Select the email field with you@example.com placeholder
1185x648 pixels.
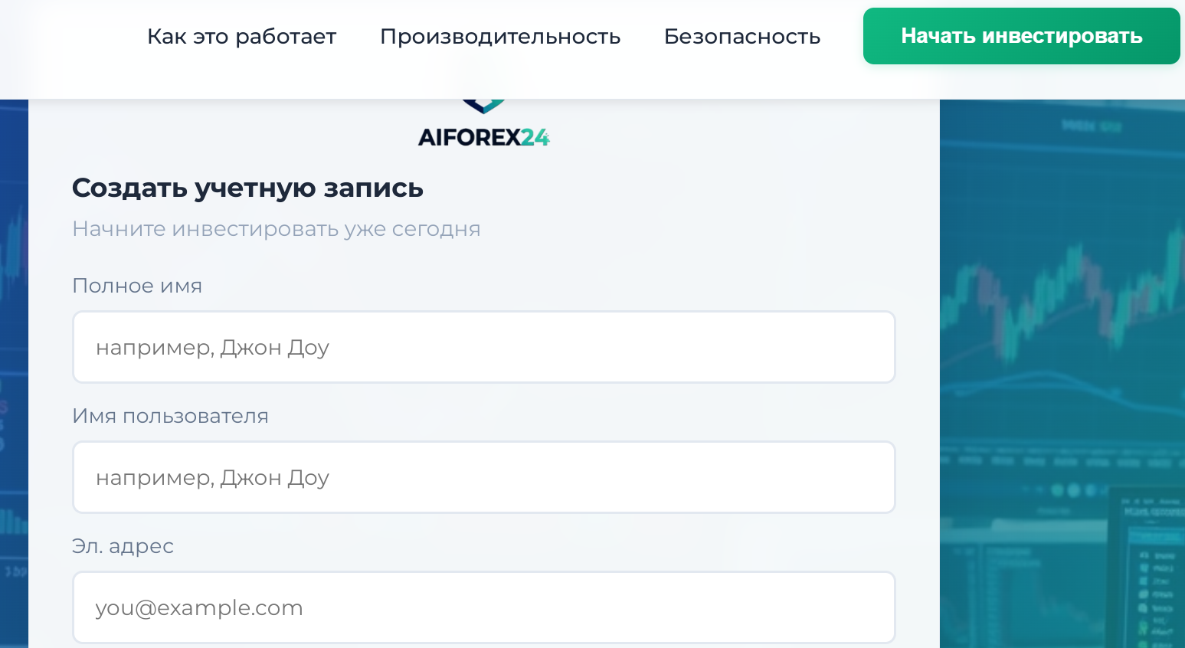(483, 607)
